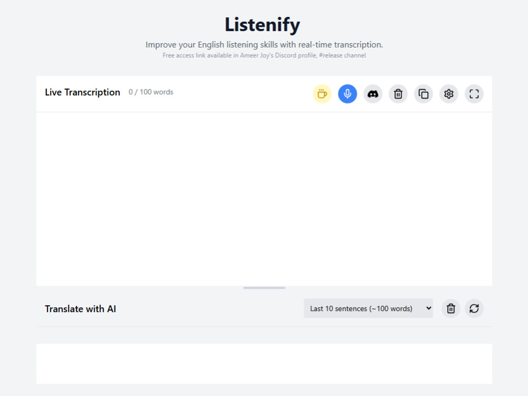Image resolution: width=528 pixels, height=396 pixels.
Task: Clear transcription with the Live Transcription trash icon
Action: point(398,94)
